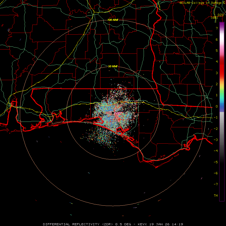Viewport: 226px width, 226px height.
Task: Click the -5 dB color scale label
Action: pos(216,162)
